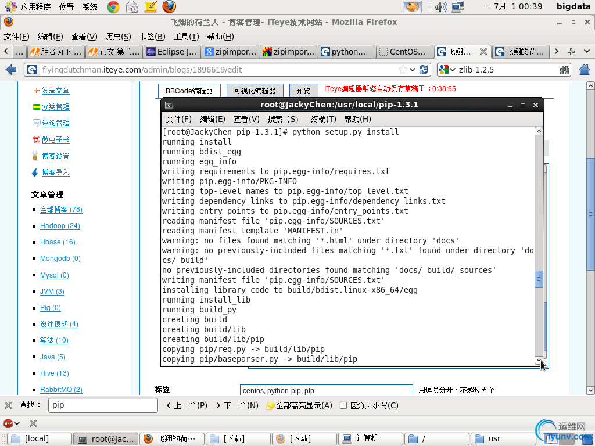Viewport: 595px width, 446px height.
Task: Click the terminal scrollbar thumb
Action: [x=539, y=279]
